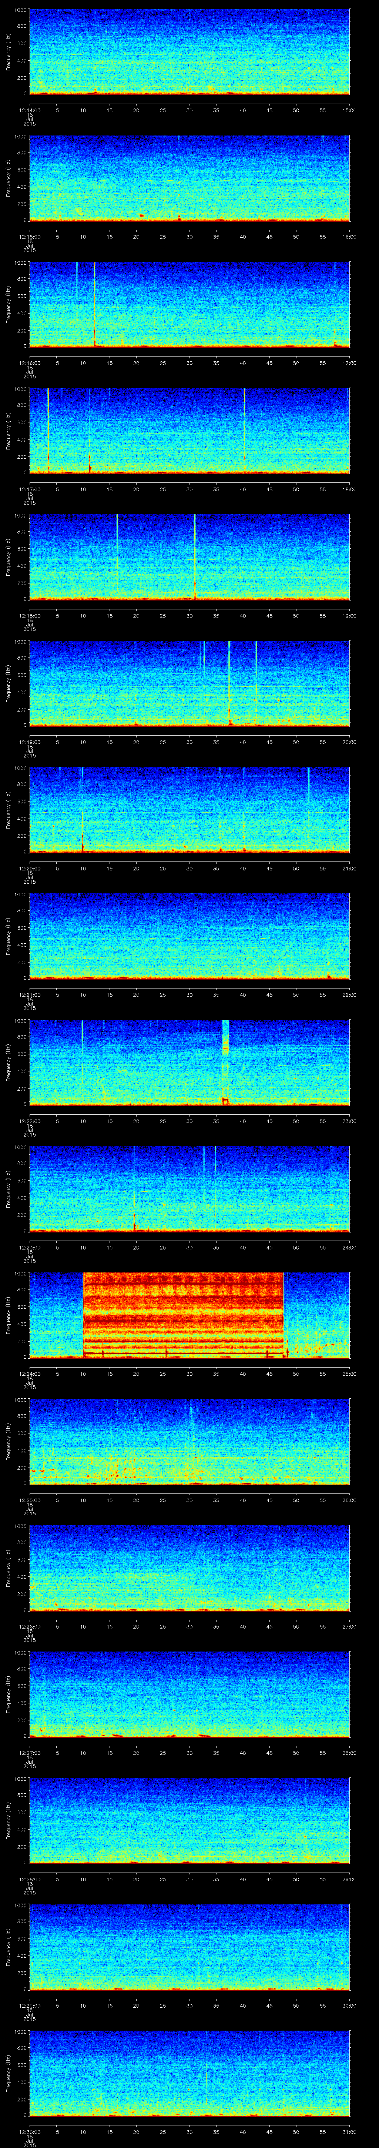Click the 12:17:00 start time label
Viewport: 379px width, 2148px height.
29,489
